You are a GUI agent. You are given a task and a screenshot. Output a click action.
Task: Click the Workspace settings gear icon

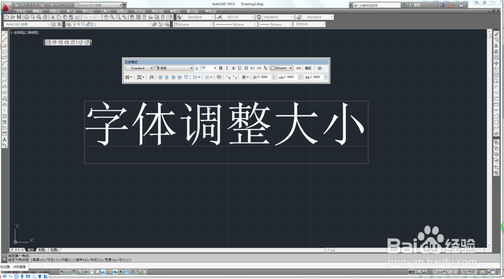[53, 24]
